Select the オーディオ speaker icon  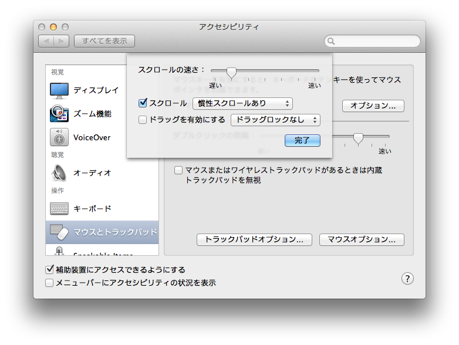59,172
